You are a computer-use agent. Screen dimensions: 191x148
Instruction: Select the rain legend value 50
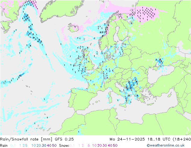click(54, 146)
